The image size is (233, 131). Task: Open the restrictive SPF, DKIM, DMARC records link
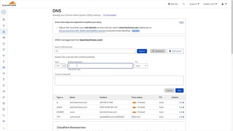coord(82,31)
